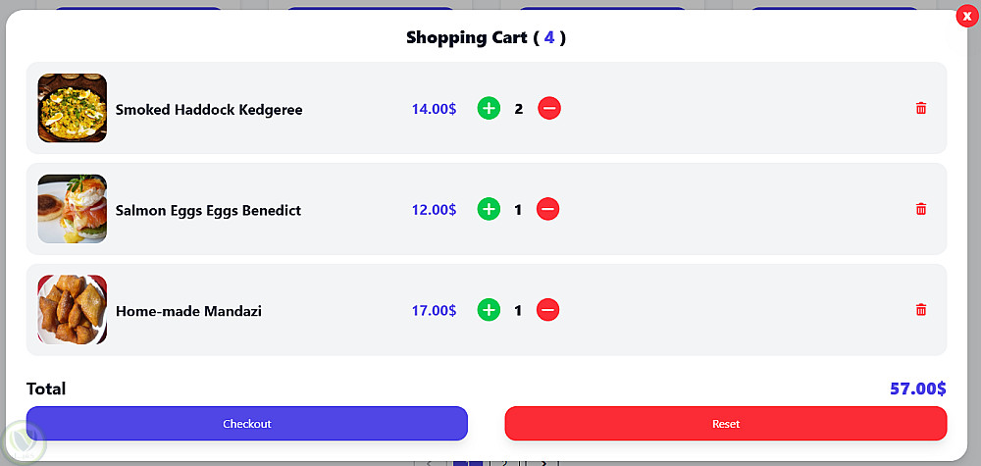Click the Home-made Mandazi product name
Image resolution: width=981 pixels, height=466 pixels.
[188, 311]
